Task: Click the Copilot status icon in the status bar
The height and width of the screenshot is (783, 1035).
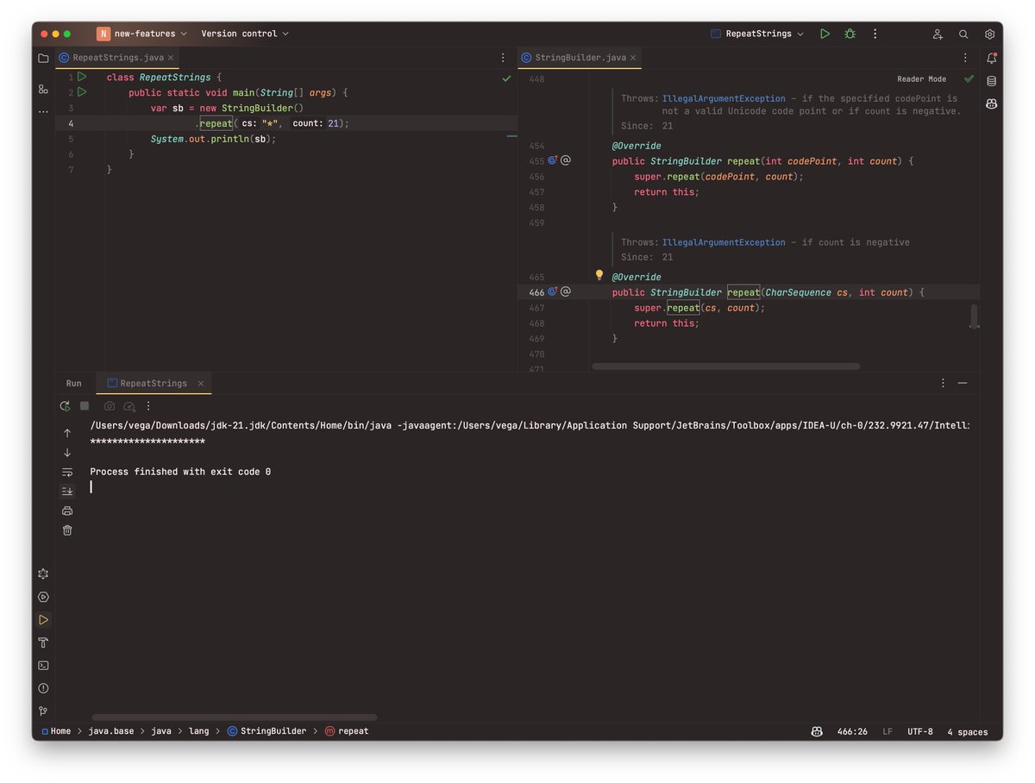Action: 817,731
